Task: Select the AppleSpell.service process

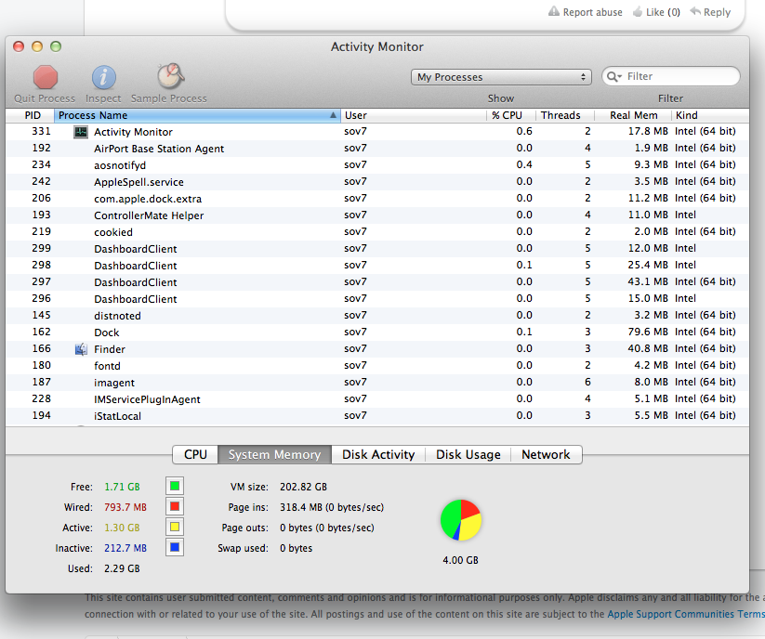Action: pos(377,182)
